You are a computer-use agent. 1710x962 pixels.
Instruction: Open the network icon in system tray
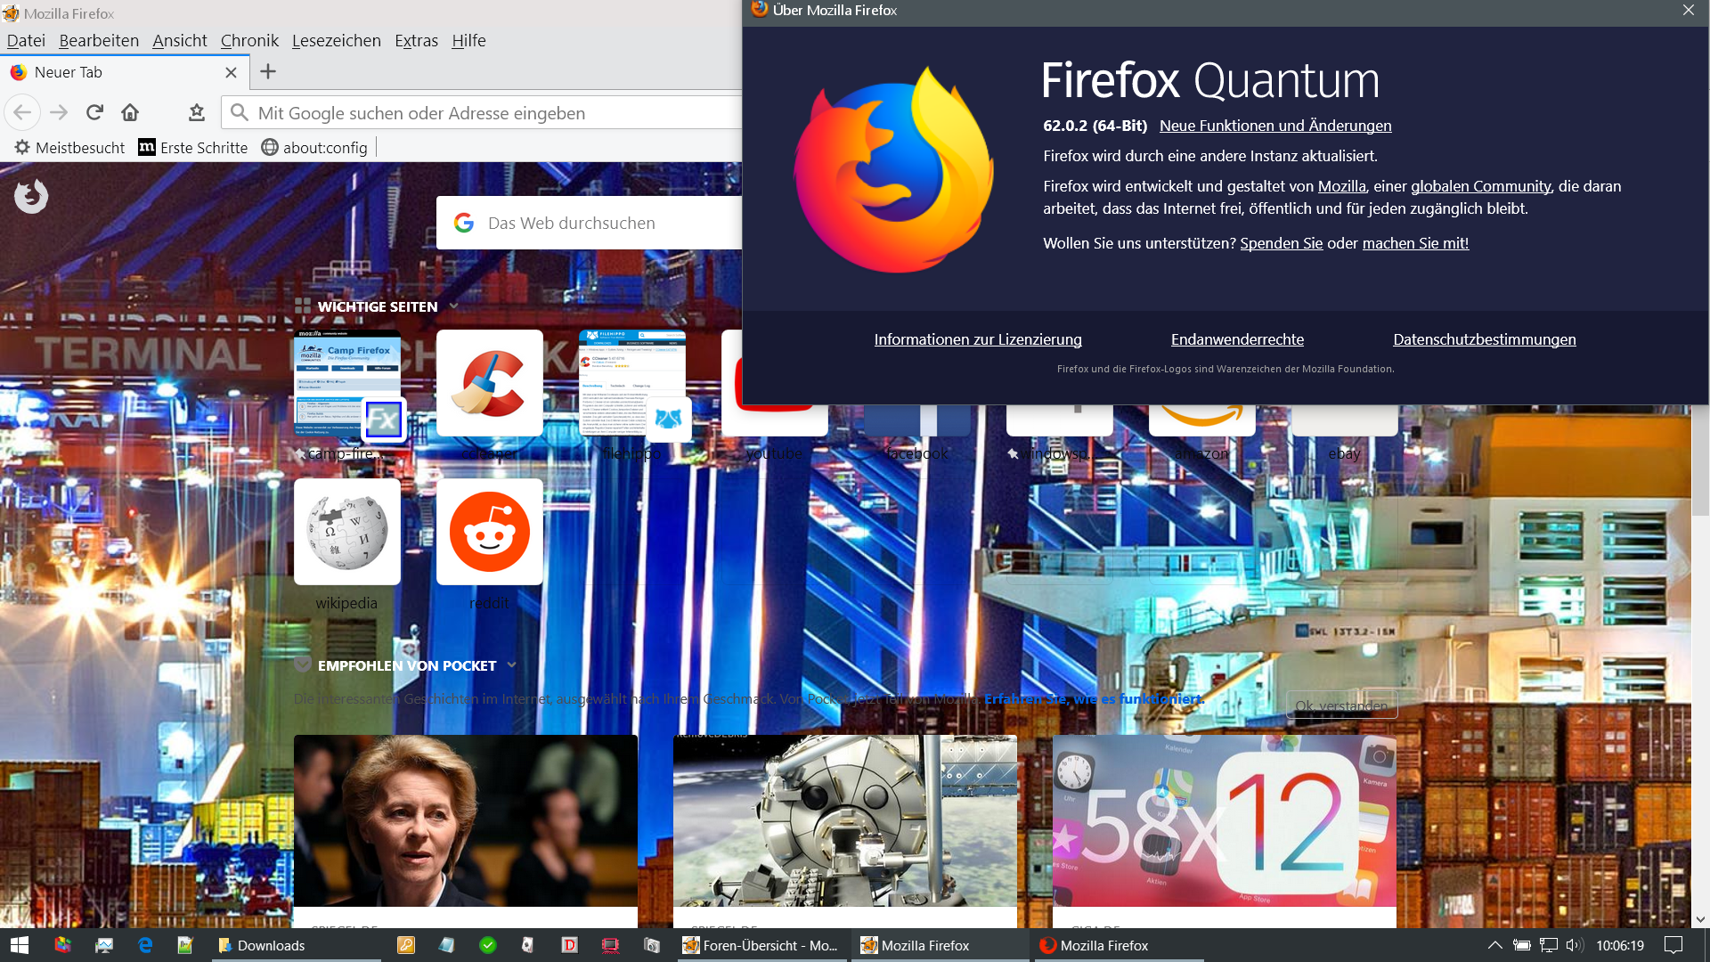1549,945
